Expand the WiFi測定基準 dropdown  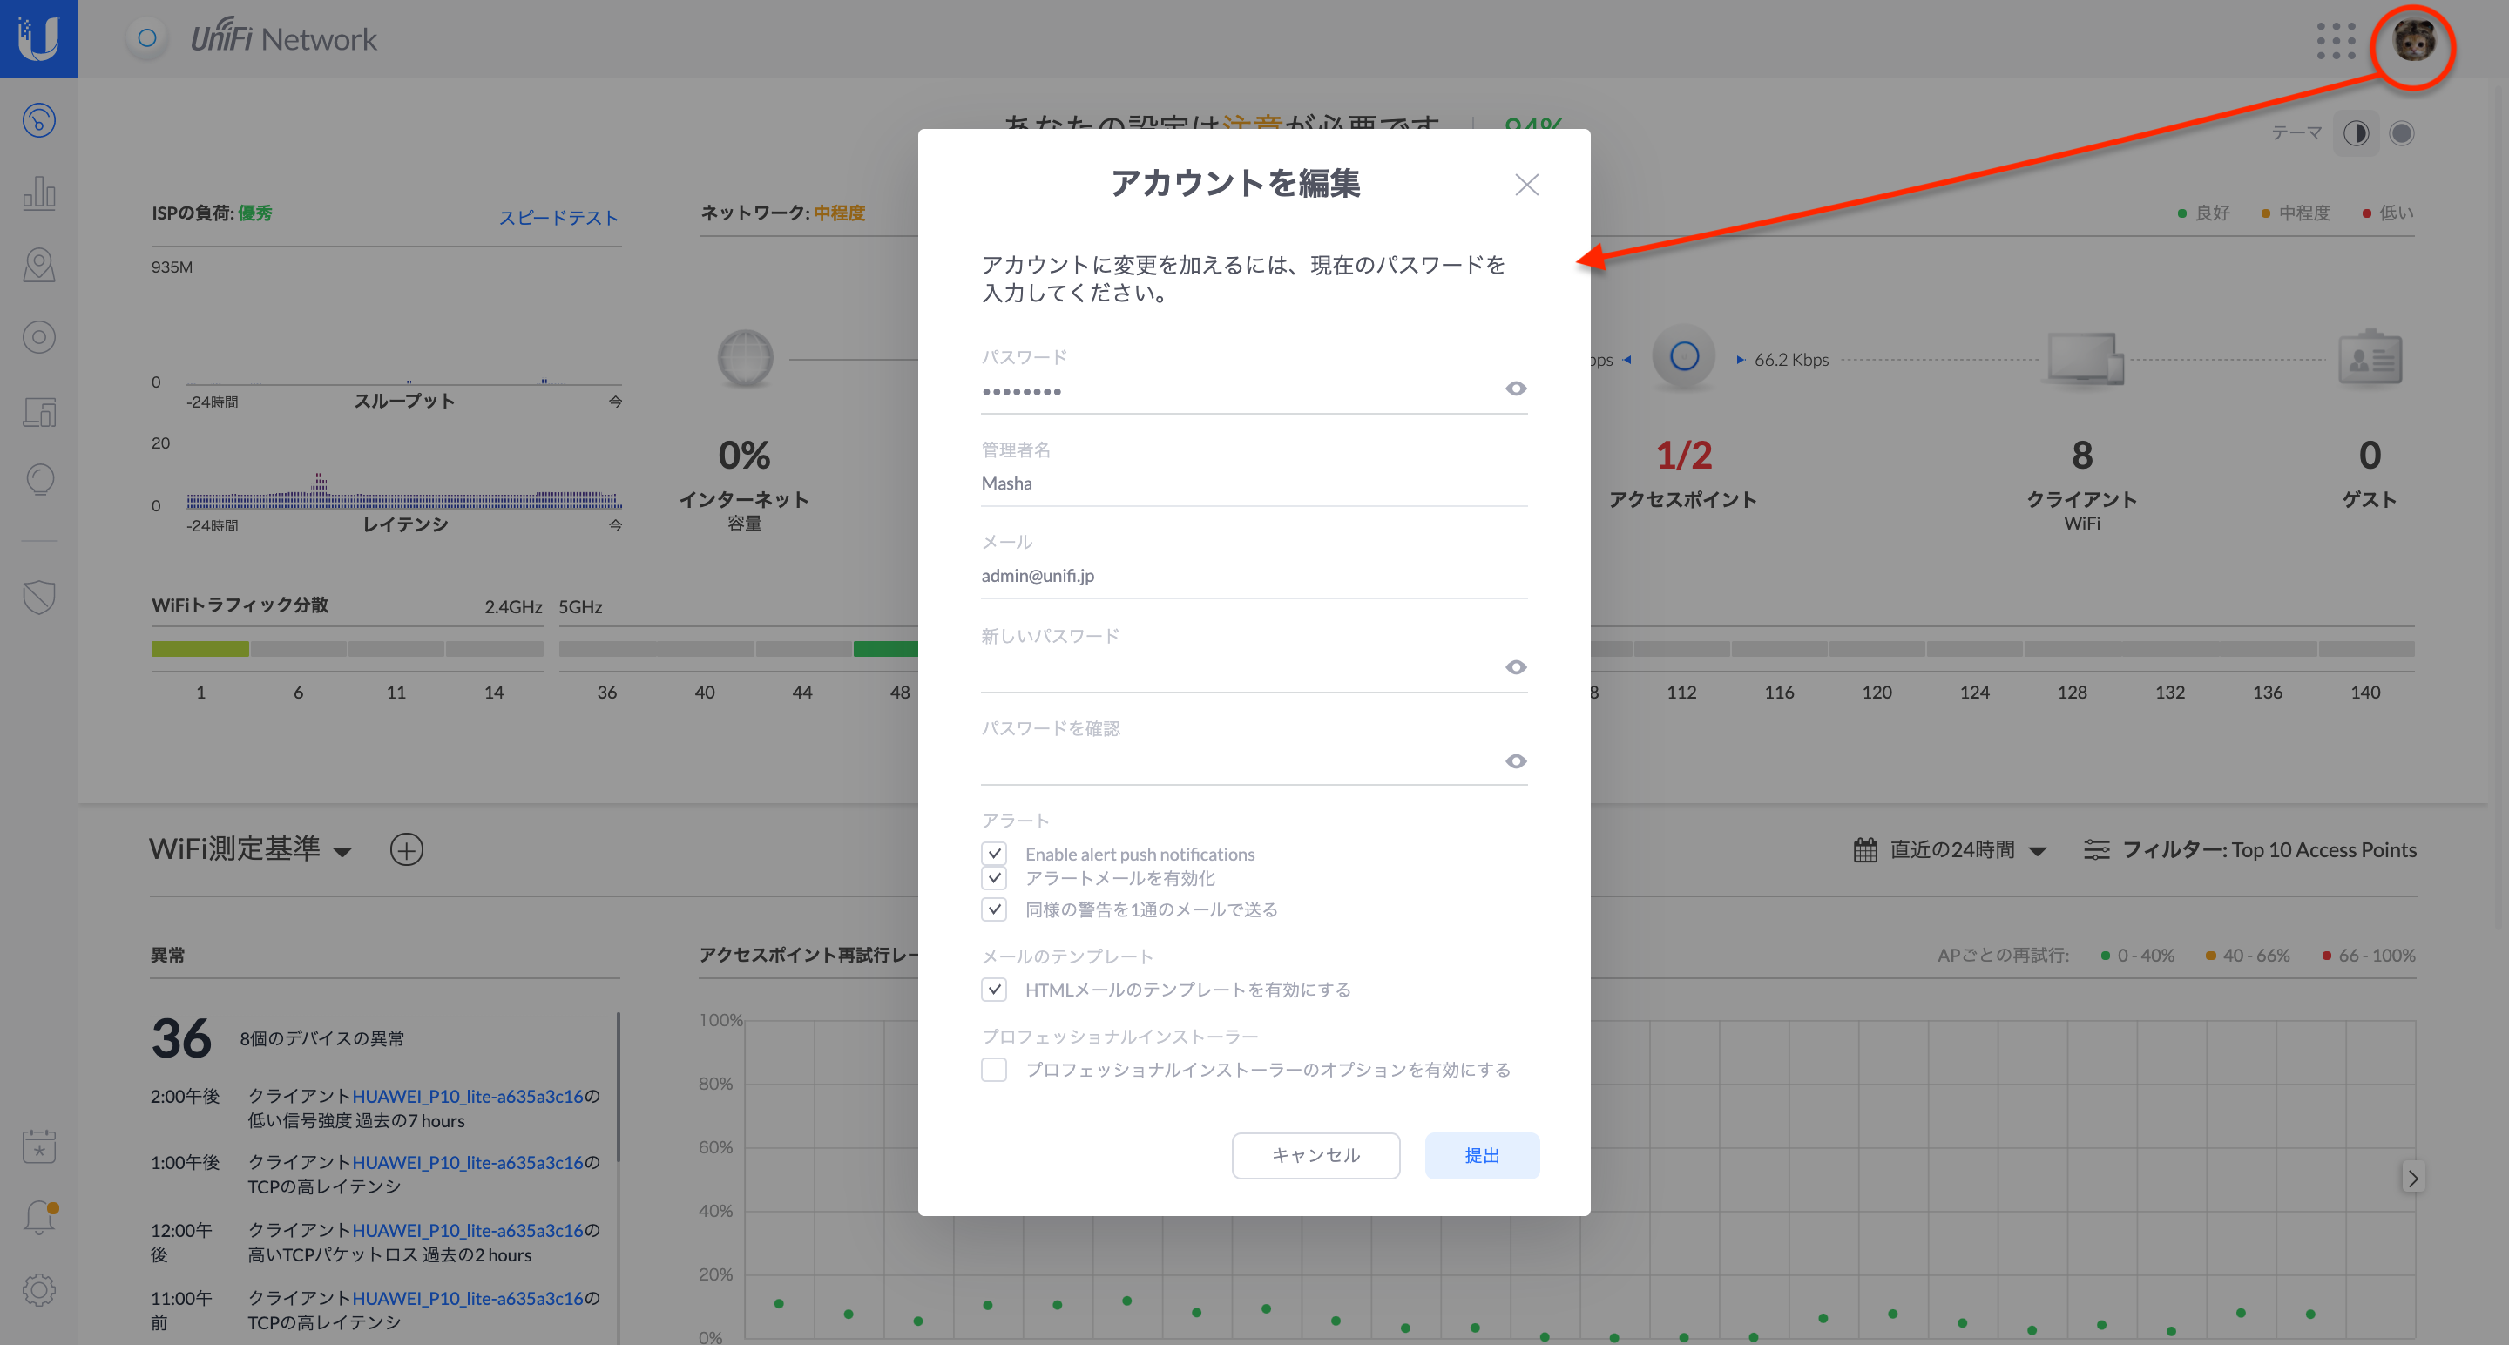[x=250, y=848]
